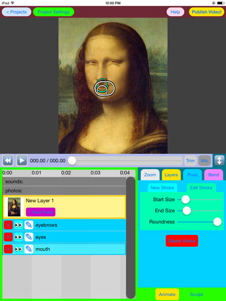Start playback with the play button
Viewport: 226px width, 301px height.
click(x=21, y=160)
